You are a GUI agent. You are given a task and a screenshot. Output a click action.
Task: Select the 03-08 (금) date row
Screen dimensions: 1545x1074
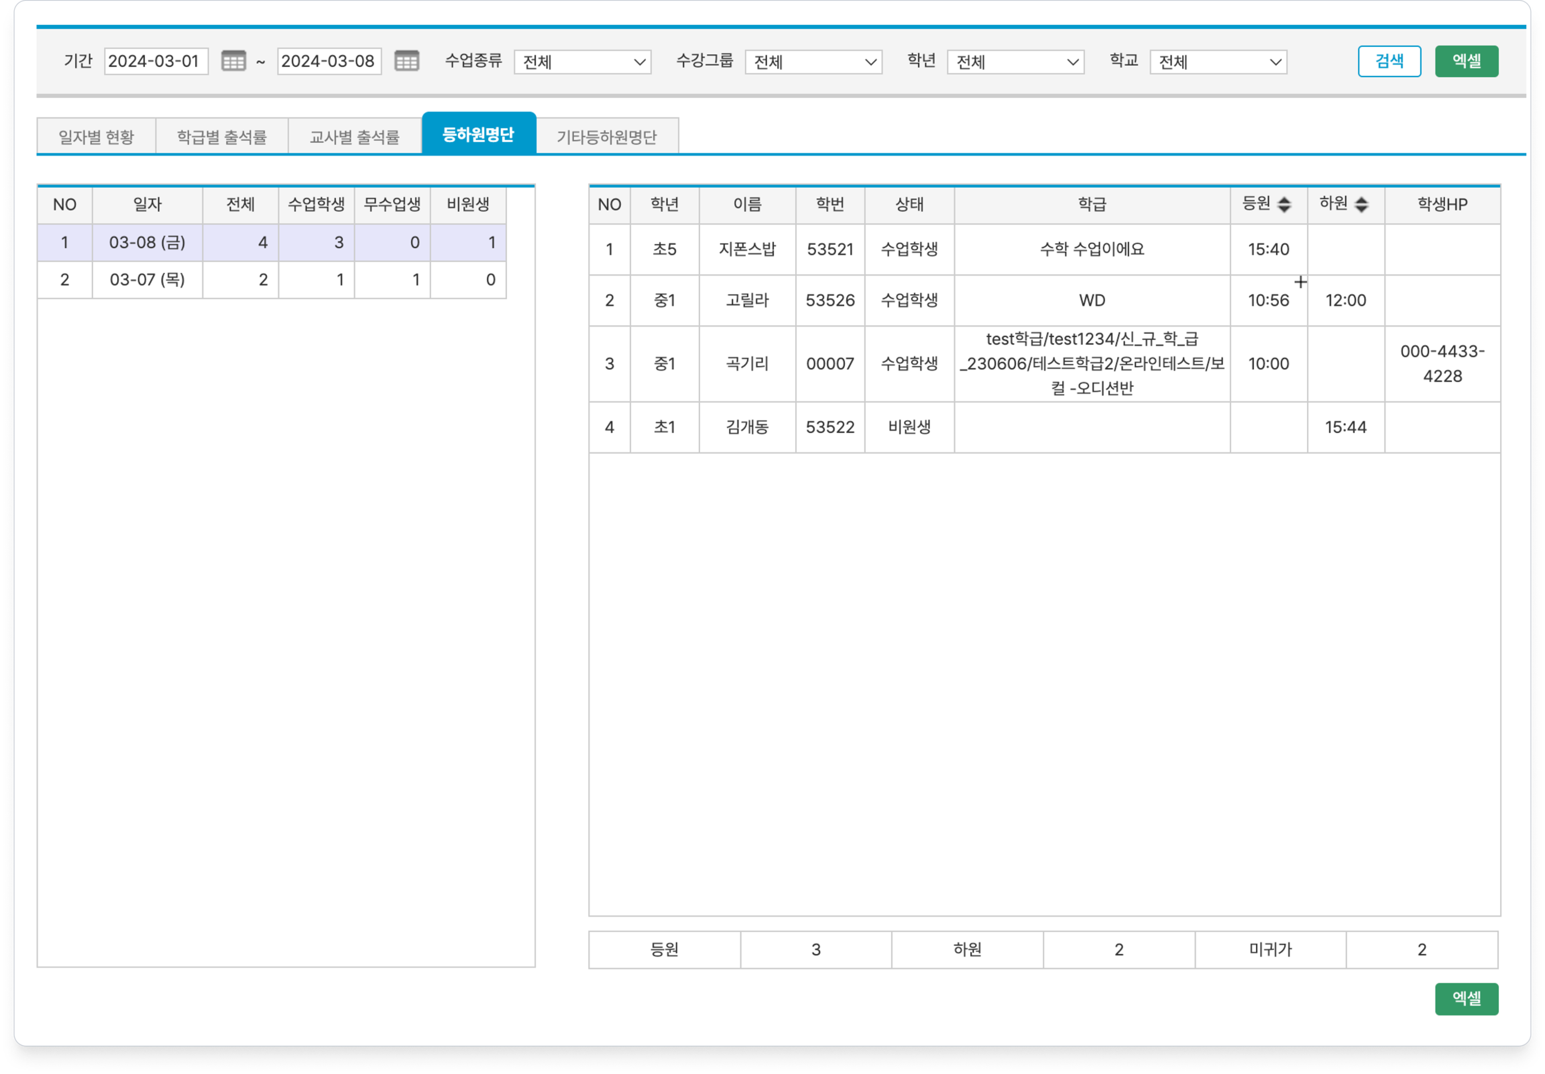tap(148, 242)
